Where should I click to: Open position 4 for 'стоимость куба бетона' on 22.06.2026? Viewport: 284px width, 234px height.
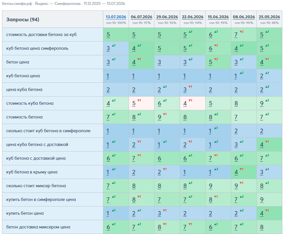185,103
